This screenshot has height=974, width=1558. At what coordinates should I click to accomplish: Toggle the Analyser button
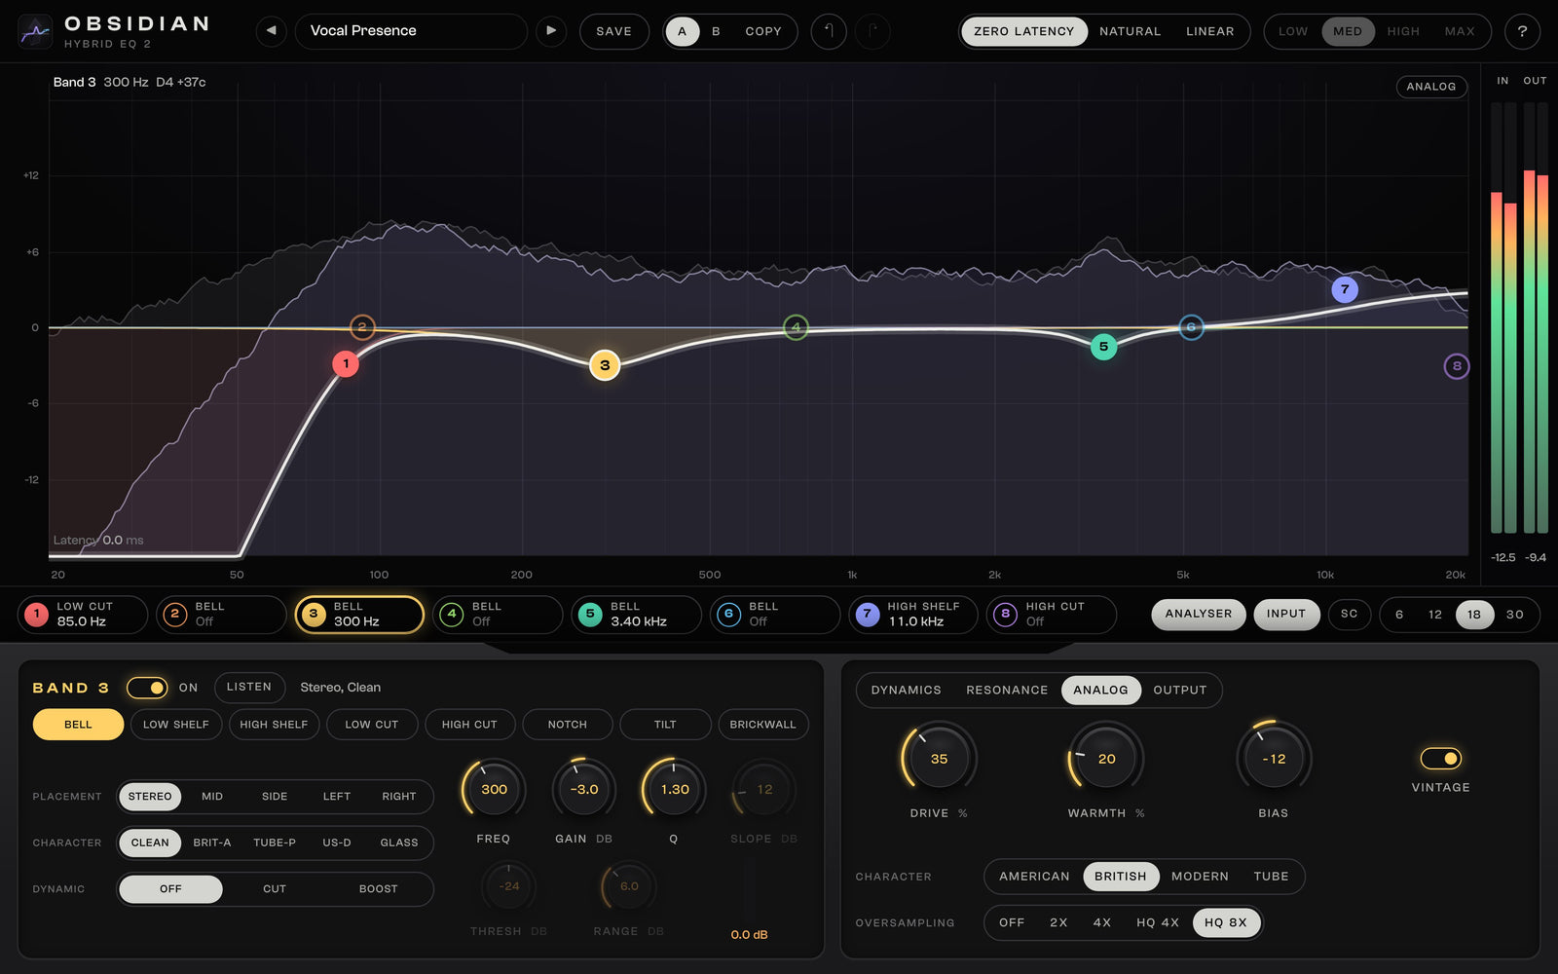(x=1199, y=614)
